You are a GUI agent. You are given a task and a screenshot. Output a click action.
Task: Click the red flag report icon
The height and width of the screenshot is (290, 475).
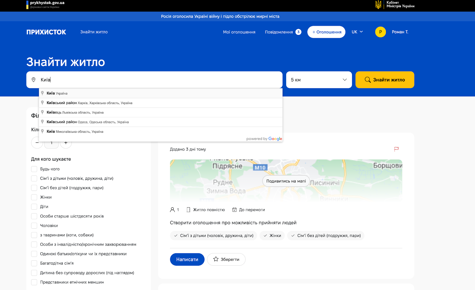pos(396,149)
